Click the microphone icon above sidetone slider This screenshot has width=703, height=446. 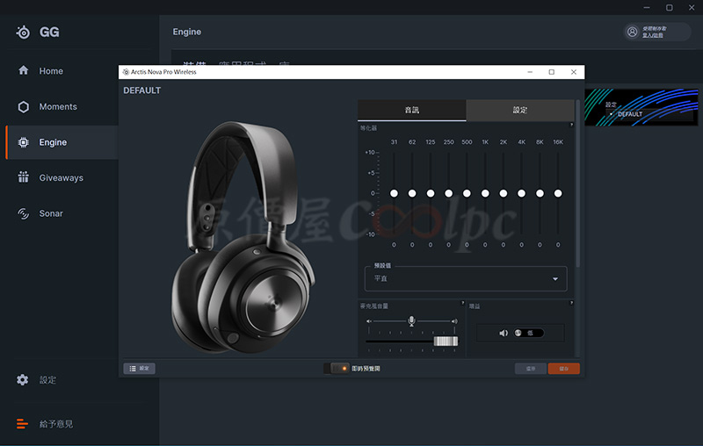pyautogui.click(x=411, y=320)
